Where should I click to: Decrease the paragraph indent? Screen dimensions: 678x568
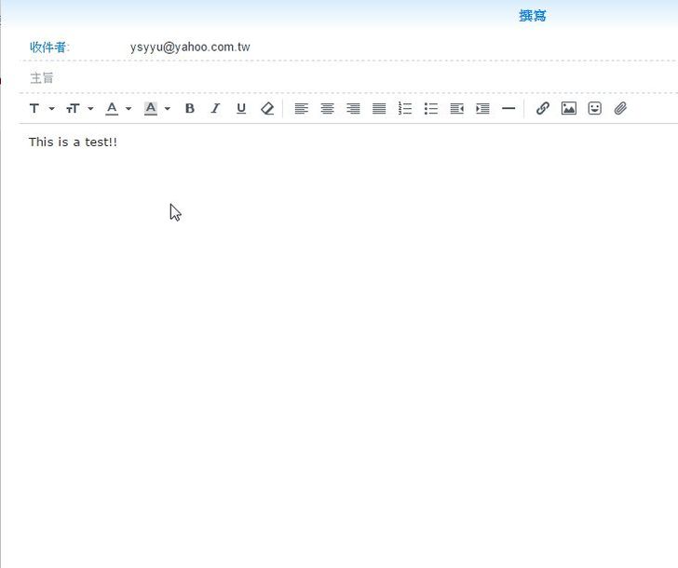click(456, 108)
